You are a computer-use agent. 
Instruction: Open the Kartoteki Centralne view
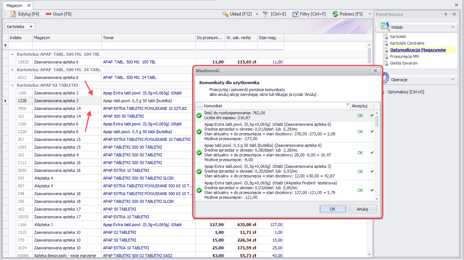407,43
